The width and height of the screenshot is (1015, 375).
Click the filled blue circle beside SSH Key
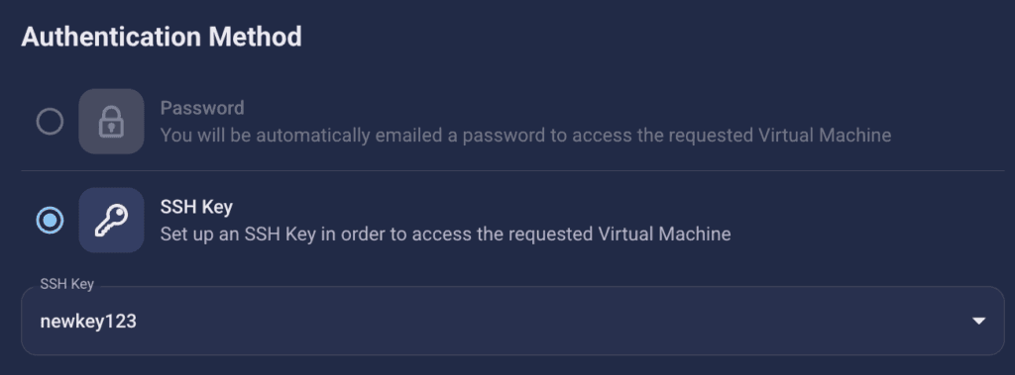pos(50,221)
